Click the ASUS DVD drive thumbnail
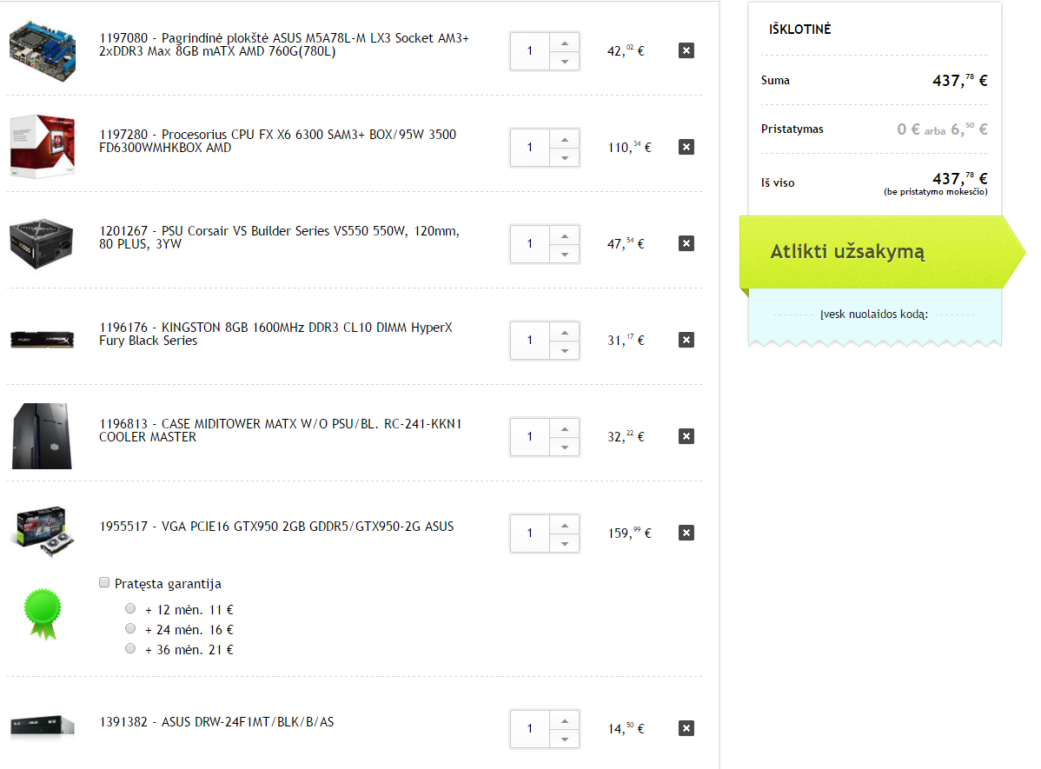1041x769 pixels. [43, 726]
